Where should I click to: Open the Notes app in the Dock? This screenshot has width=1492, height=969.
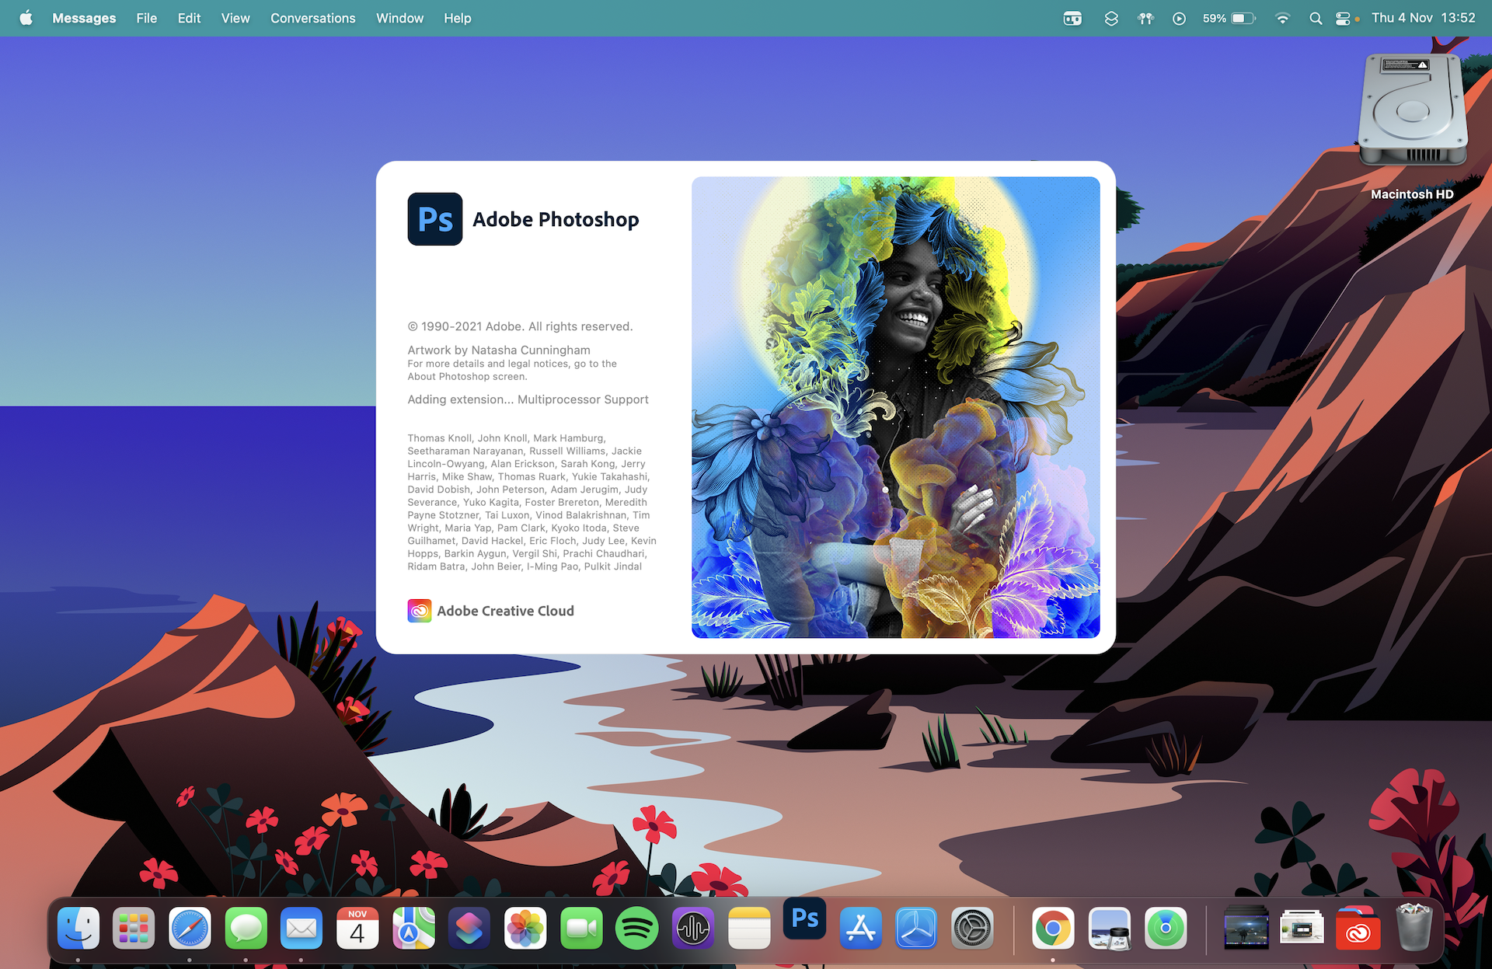pos(749,928)
